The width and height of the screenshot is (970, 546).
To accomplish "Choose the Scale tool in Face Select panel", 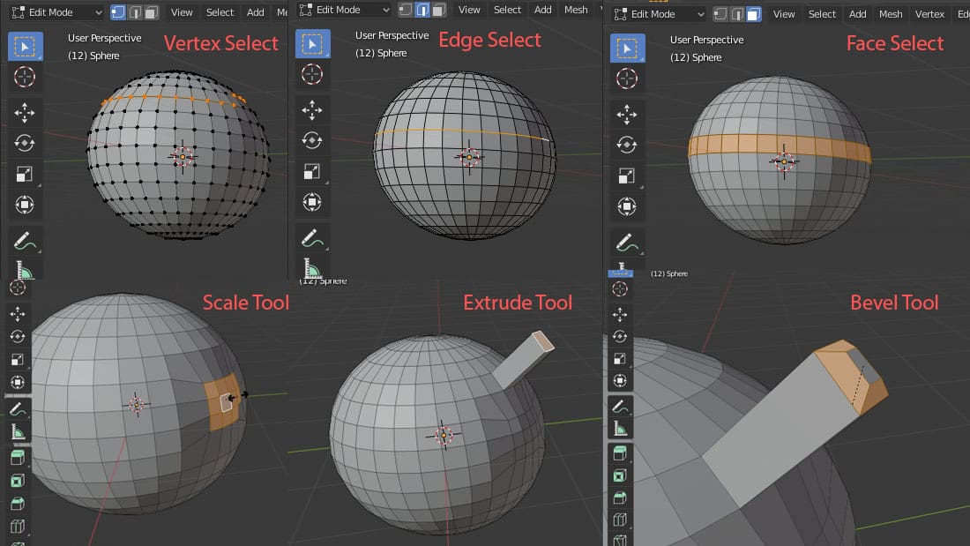I will (x=627, y=176).
